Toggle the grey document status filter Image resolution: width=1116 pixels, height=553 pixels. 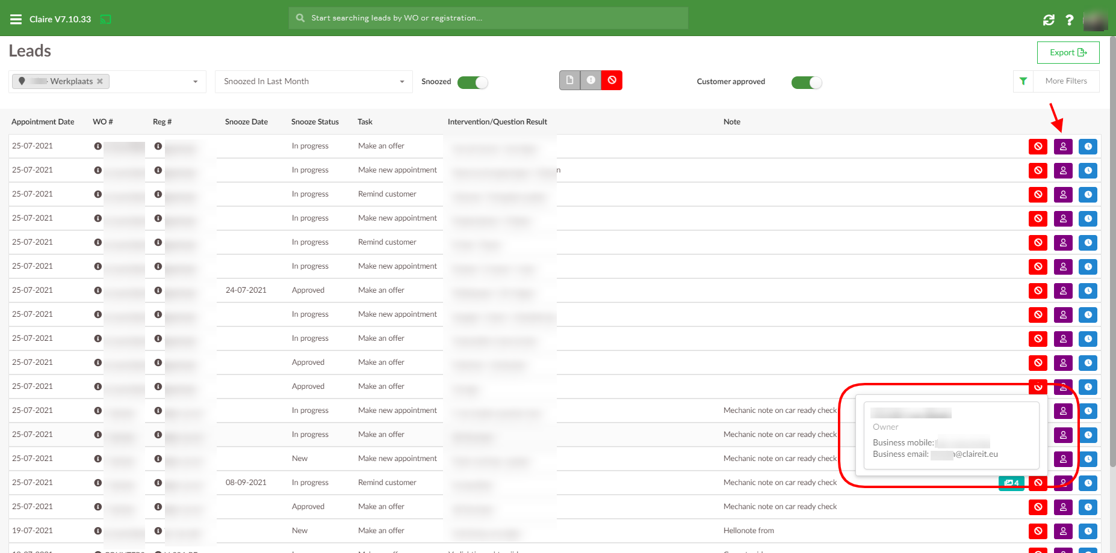click(569, 80)
